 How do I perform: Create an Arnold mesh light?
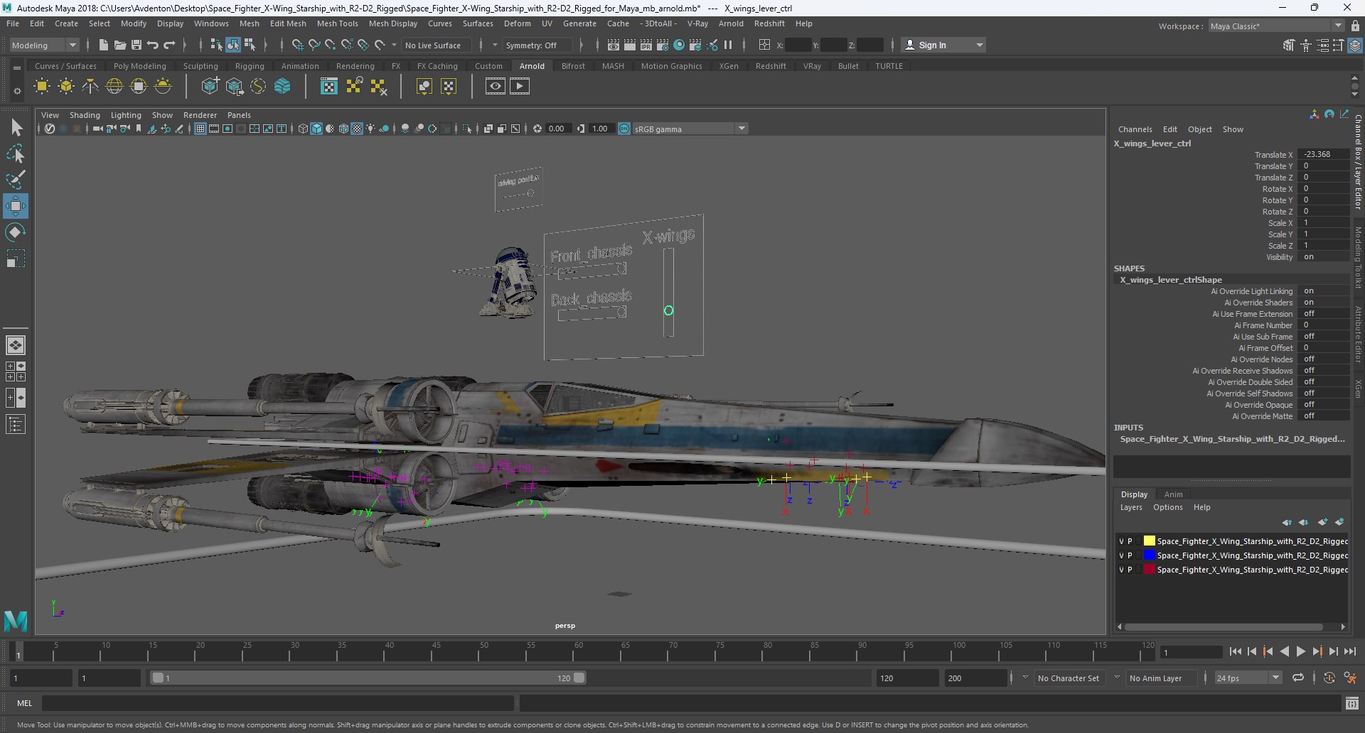66,87
